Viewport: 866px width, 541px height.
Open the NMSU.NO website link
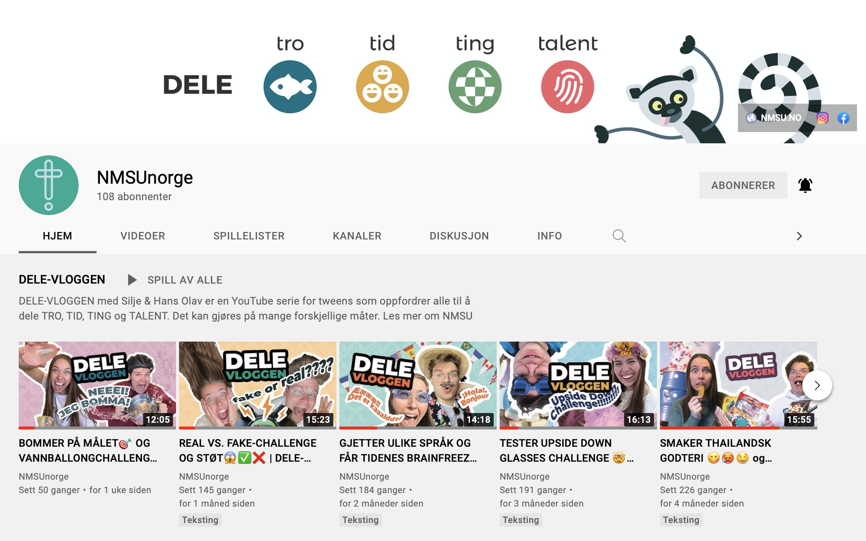pyautogui.click(x=773, y=118)
